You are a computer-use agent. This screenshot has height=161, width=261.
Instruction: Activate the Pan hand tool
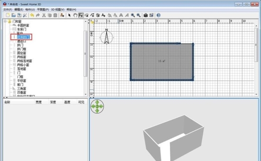pos(75,15)
